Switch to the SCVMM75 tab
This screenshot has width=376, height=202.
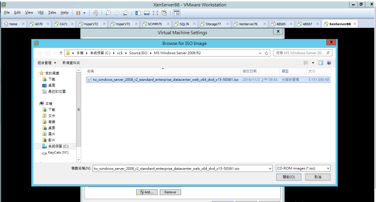coord(155,24)
